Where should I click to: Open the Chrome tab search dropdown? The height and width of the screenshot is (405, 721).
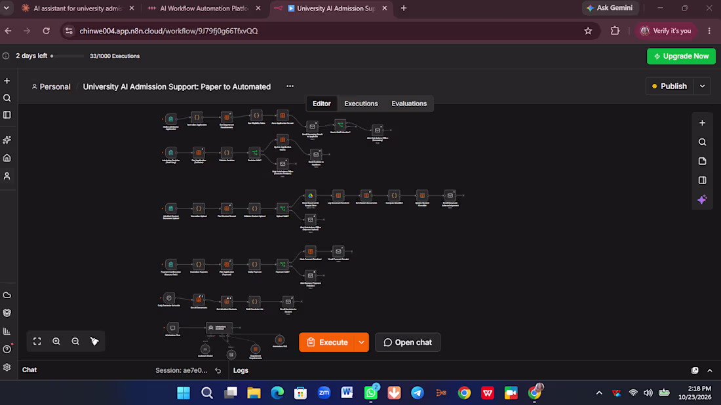7,9
